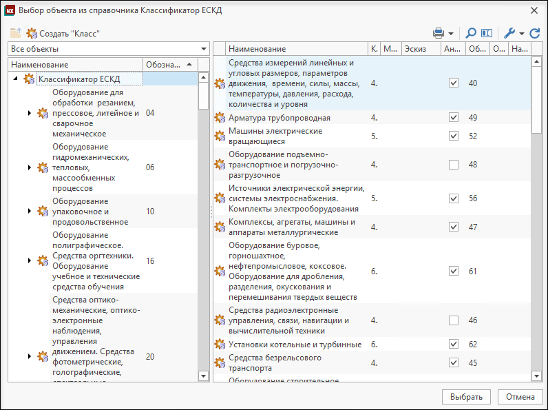Click gear icon of tree item 04

(43, 113)
